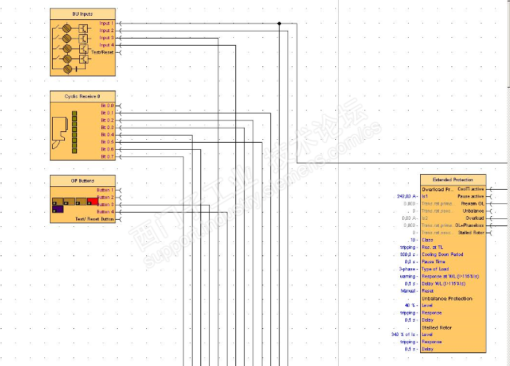Click the Bit 0.2 output pin
Viewport: 510px width, 366px height.
(x=118, y=121)
